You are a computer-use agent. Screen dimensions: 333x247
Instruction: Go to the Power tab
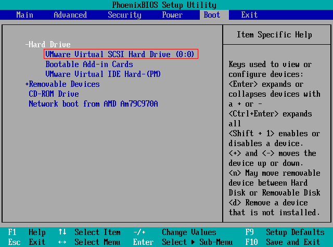172,15
